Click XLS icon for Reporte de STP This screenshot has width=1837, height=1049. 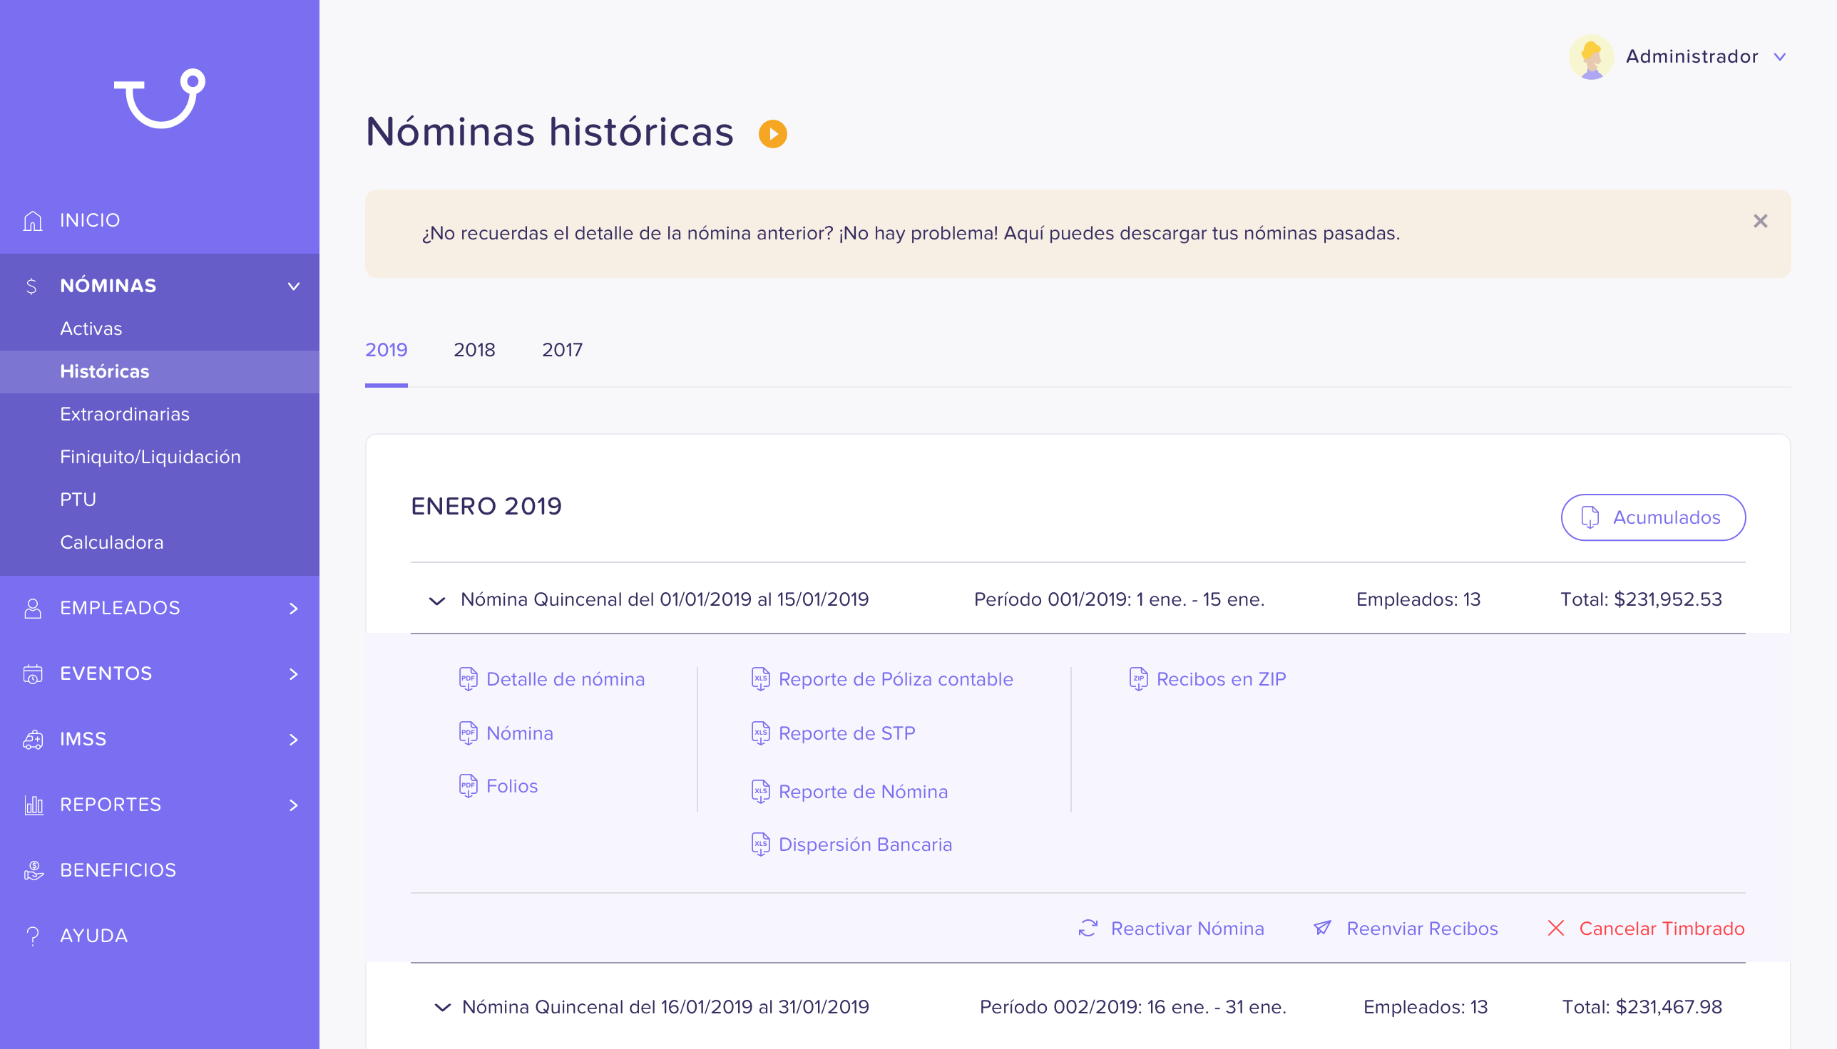pyautogui.click(x=760, y=733)
